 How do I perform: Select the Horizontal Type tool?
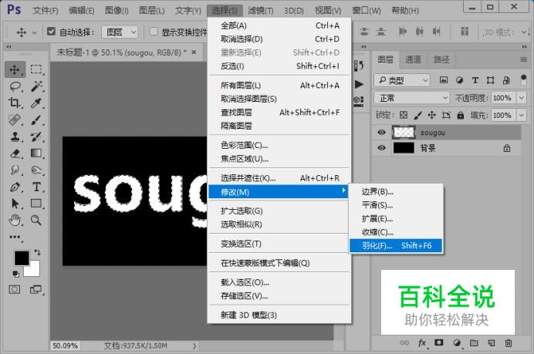(36, 187)
